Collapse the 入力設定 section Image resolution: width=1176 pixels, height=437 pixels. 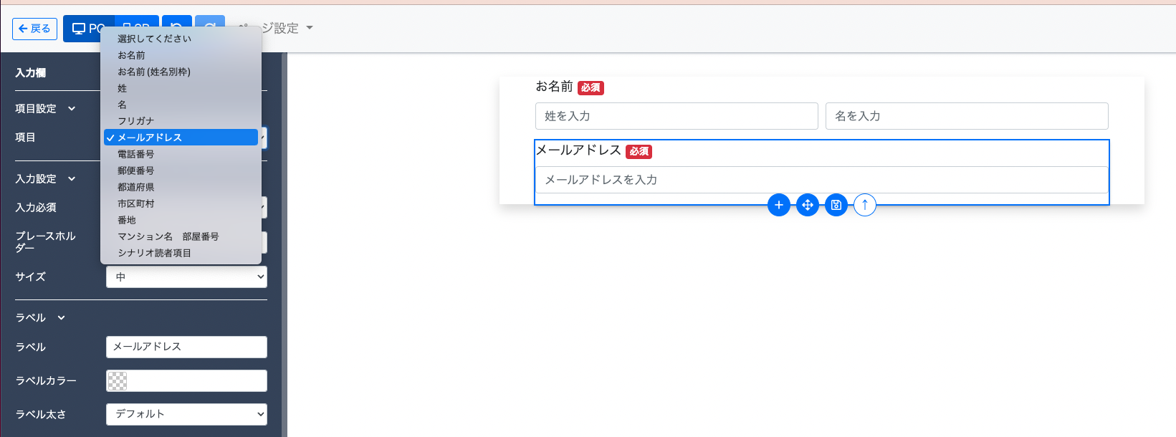pyautogui.click(x=72, y=179)
